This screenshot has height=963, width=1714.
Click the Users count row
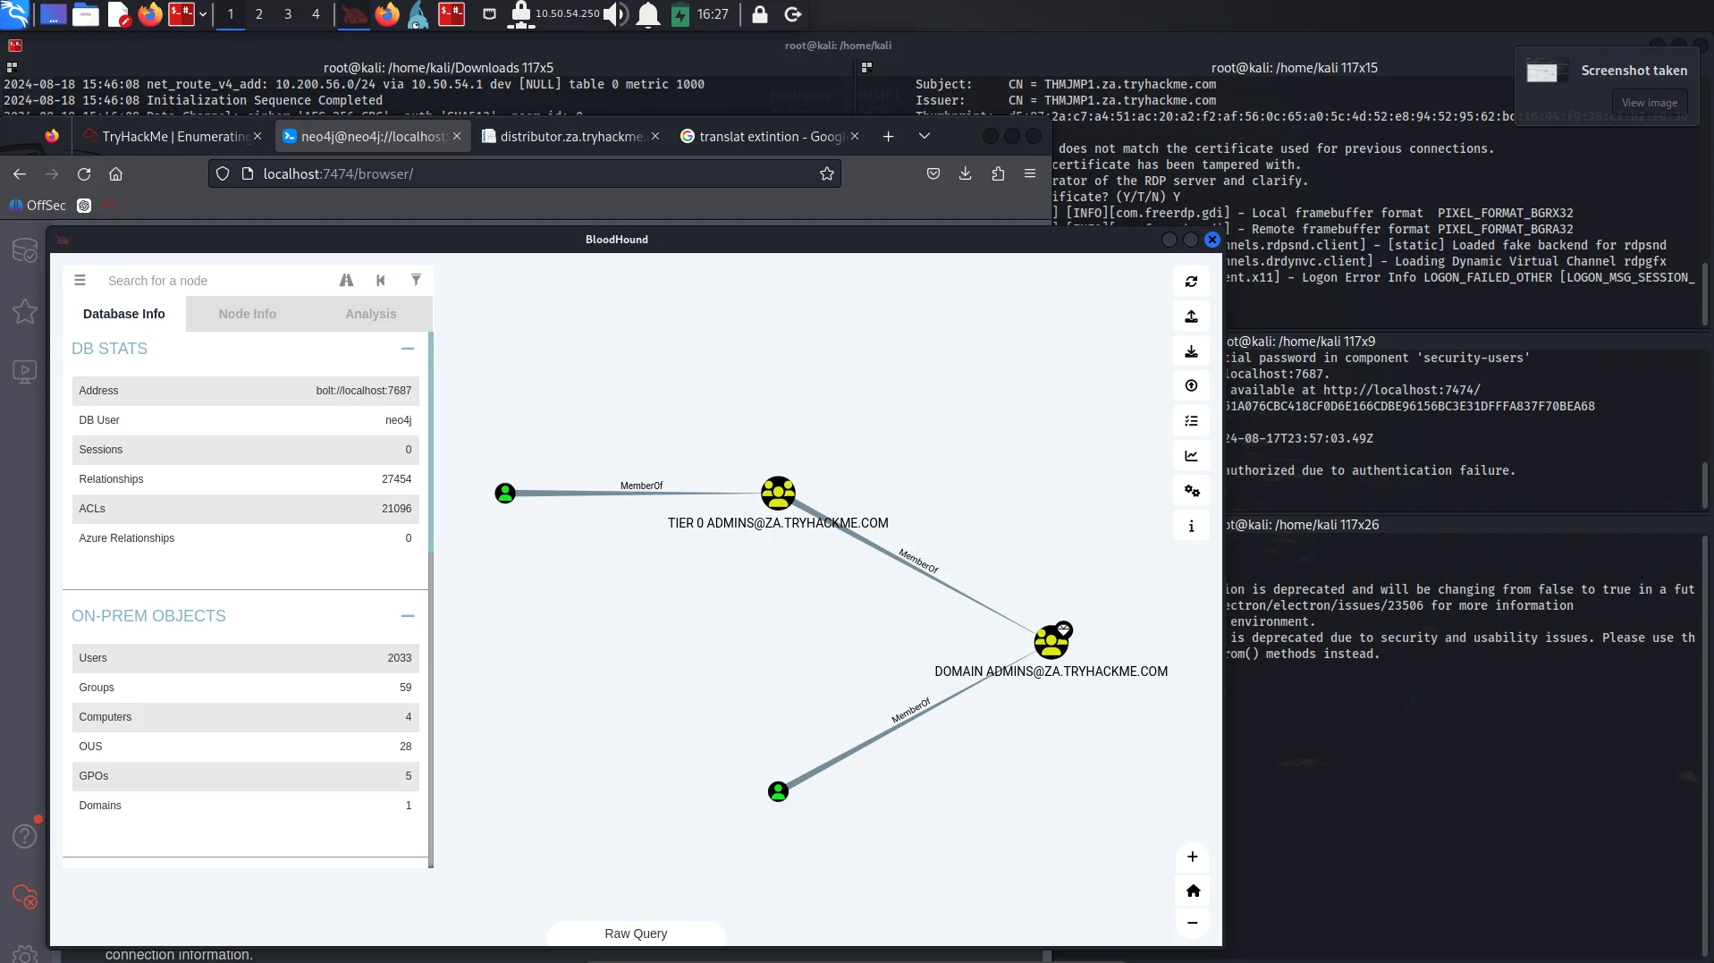(x=245, y=658)
